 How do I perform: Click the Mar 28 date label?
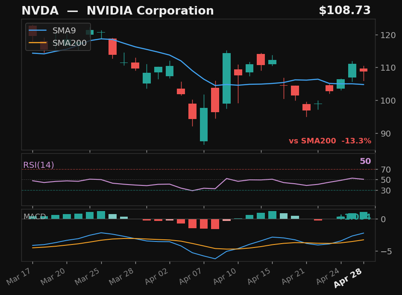pos(123,276)
